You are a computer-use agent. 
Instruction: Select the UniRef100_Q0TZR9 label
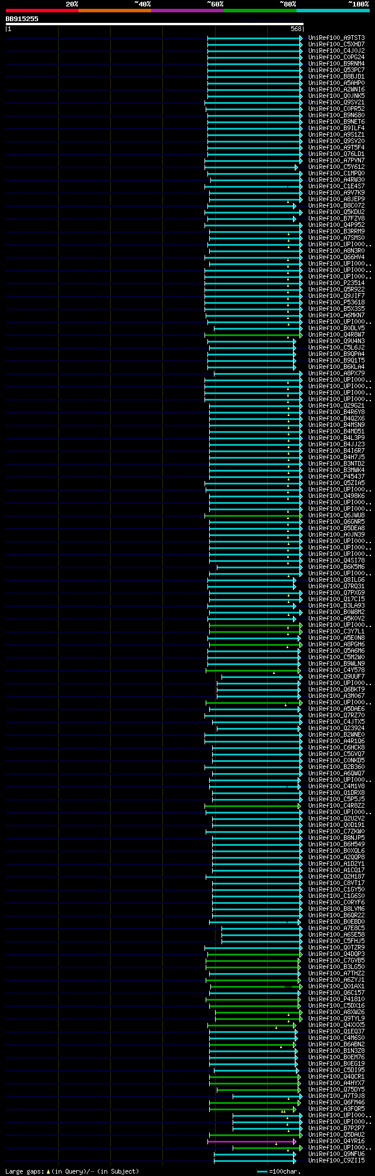(x=336, y=947)
